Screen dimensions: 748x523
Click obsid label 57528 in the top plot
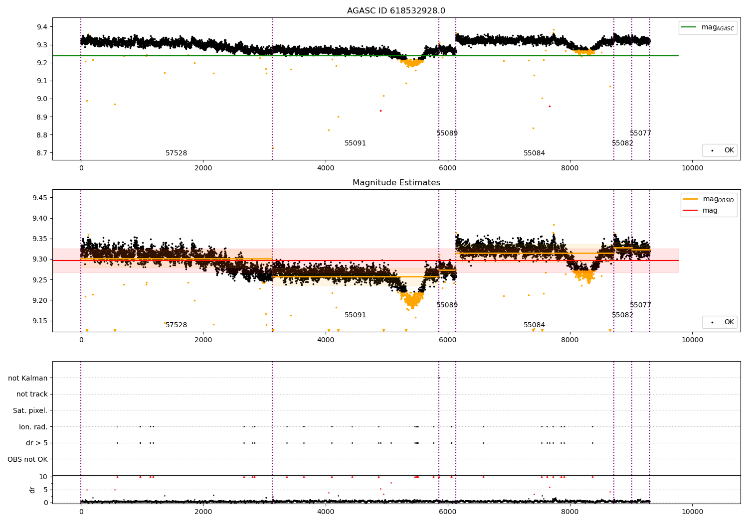point(177,153)
